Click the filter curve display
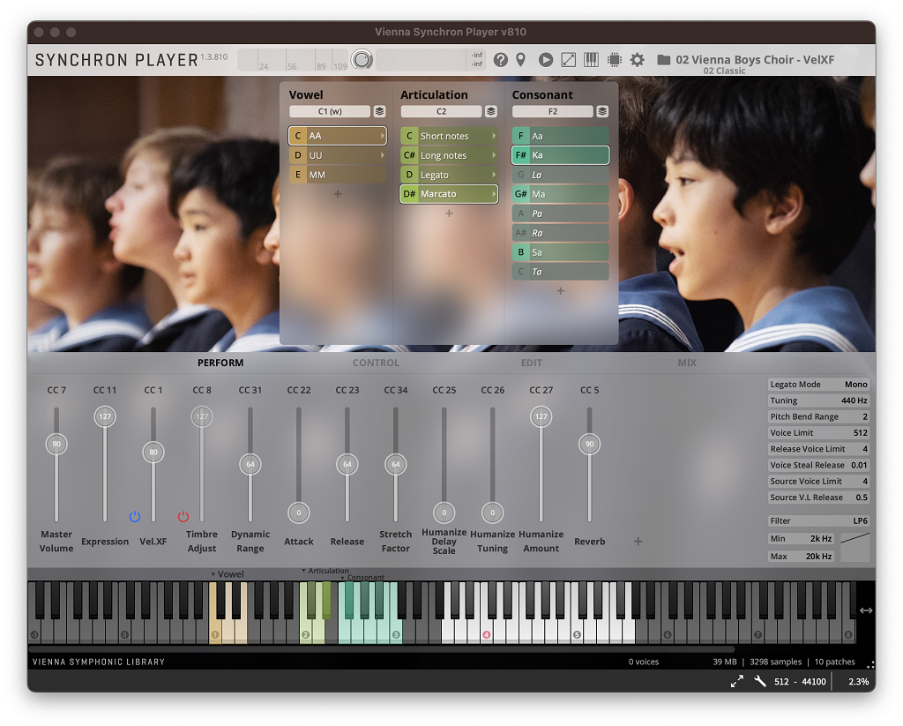Viewport: 903px width, 726px height. (x=855, y=548)
